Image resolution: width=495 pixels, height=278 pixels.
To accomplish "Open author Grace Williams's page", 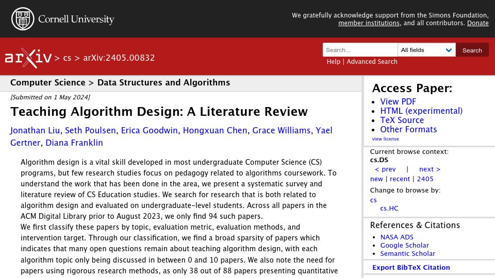I will point(282,130).
